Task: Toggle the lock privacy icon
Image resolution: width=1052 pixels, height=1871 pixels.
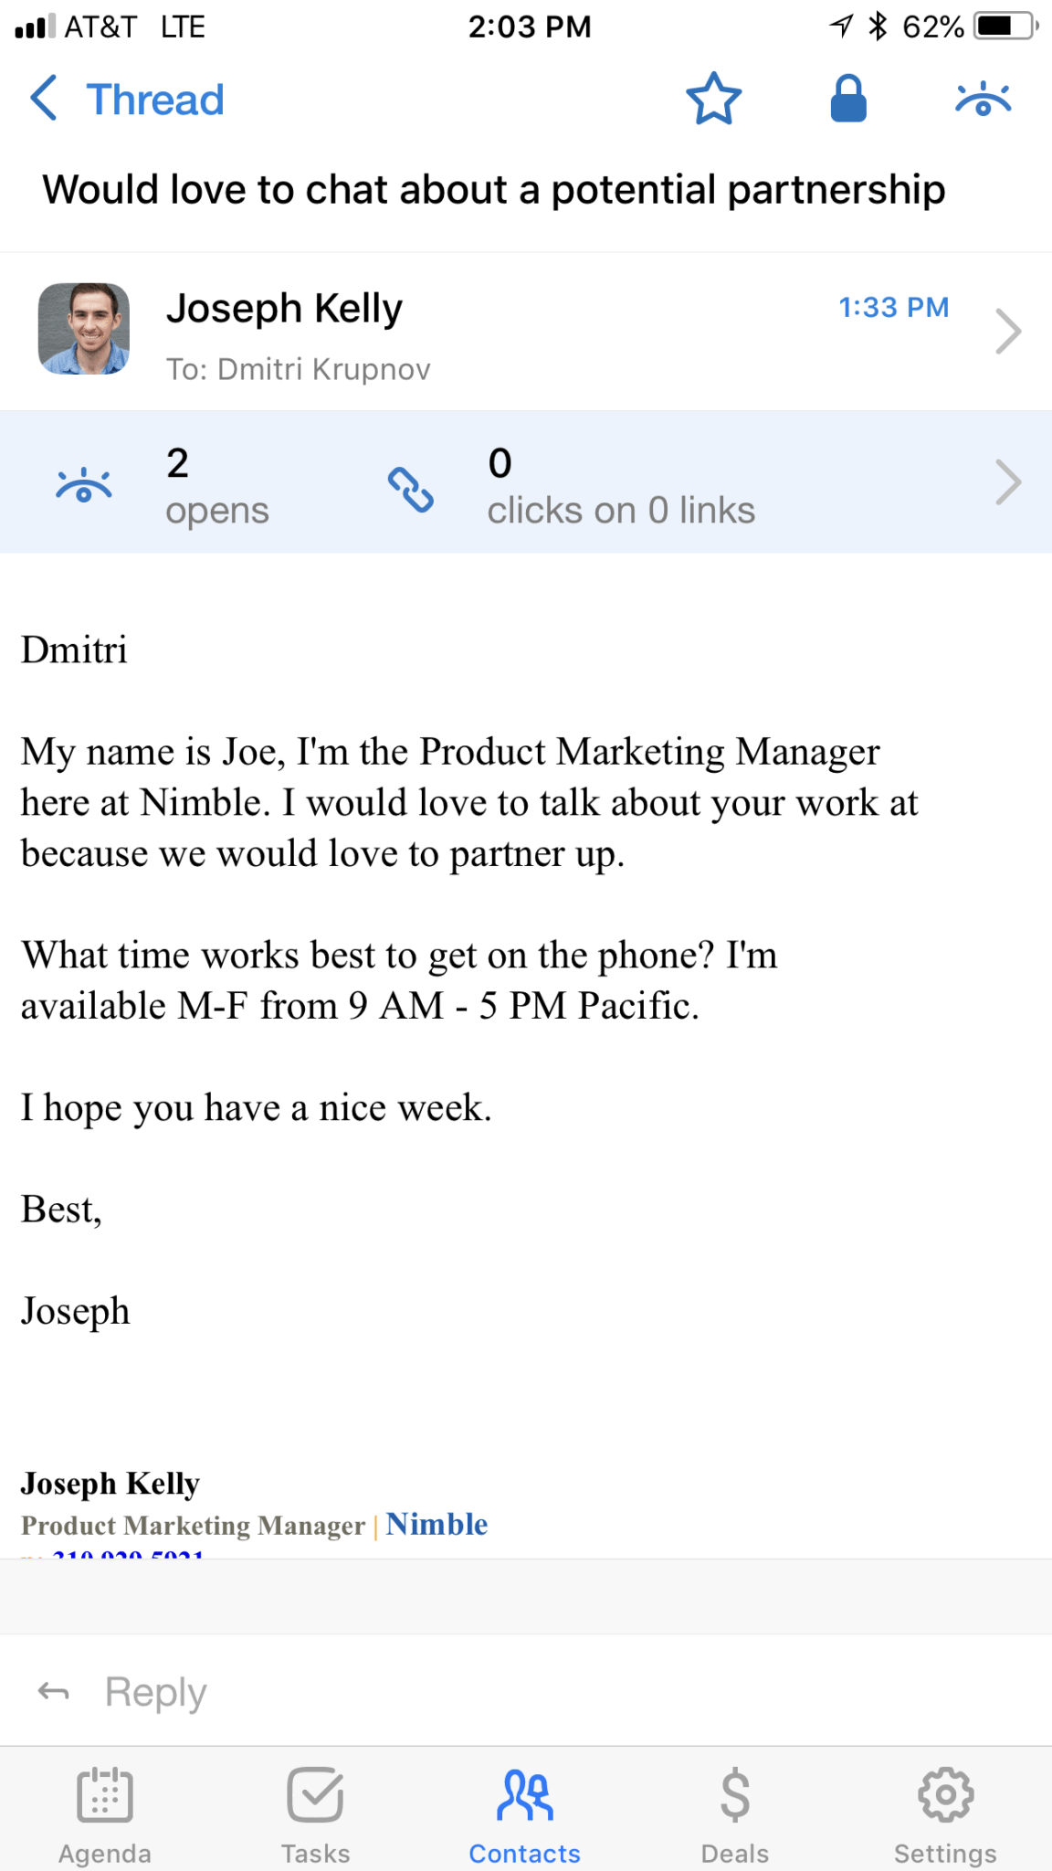Action: pyautogui.click(x=847, y=99)
